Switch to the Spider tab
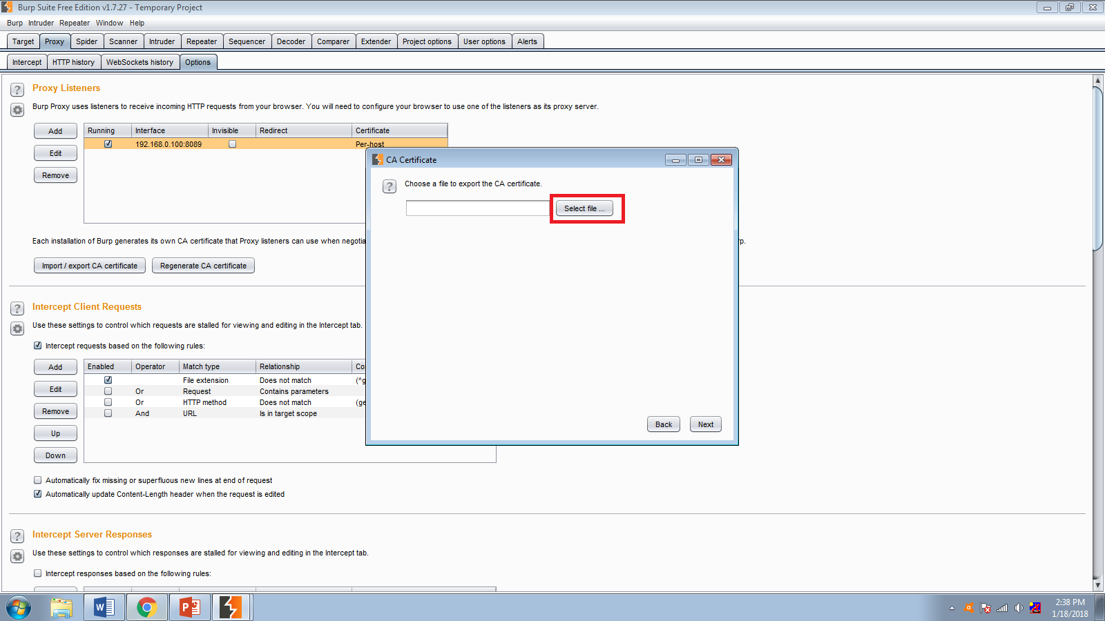Viewport: 1105px width, 621px height. pyautogui.click(x=86, y=41)
